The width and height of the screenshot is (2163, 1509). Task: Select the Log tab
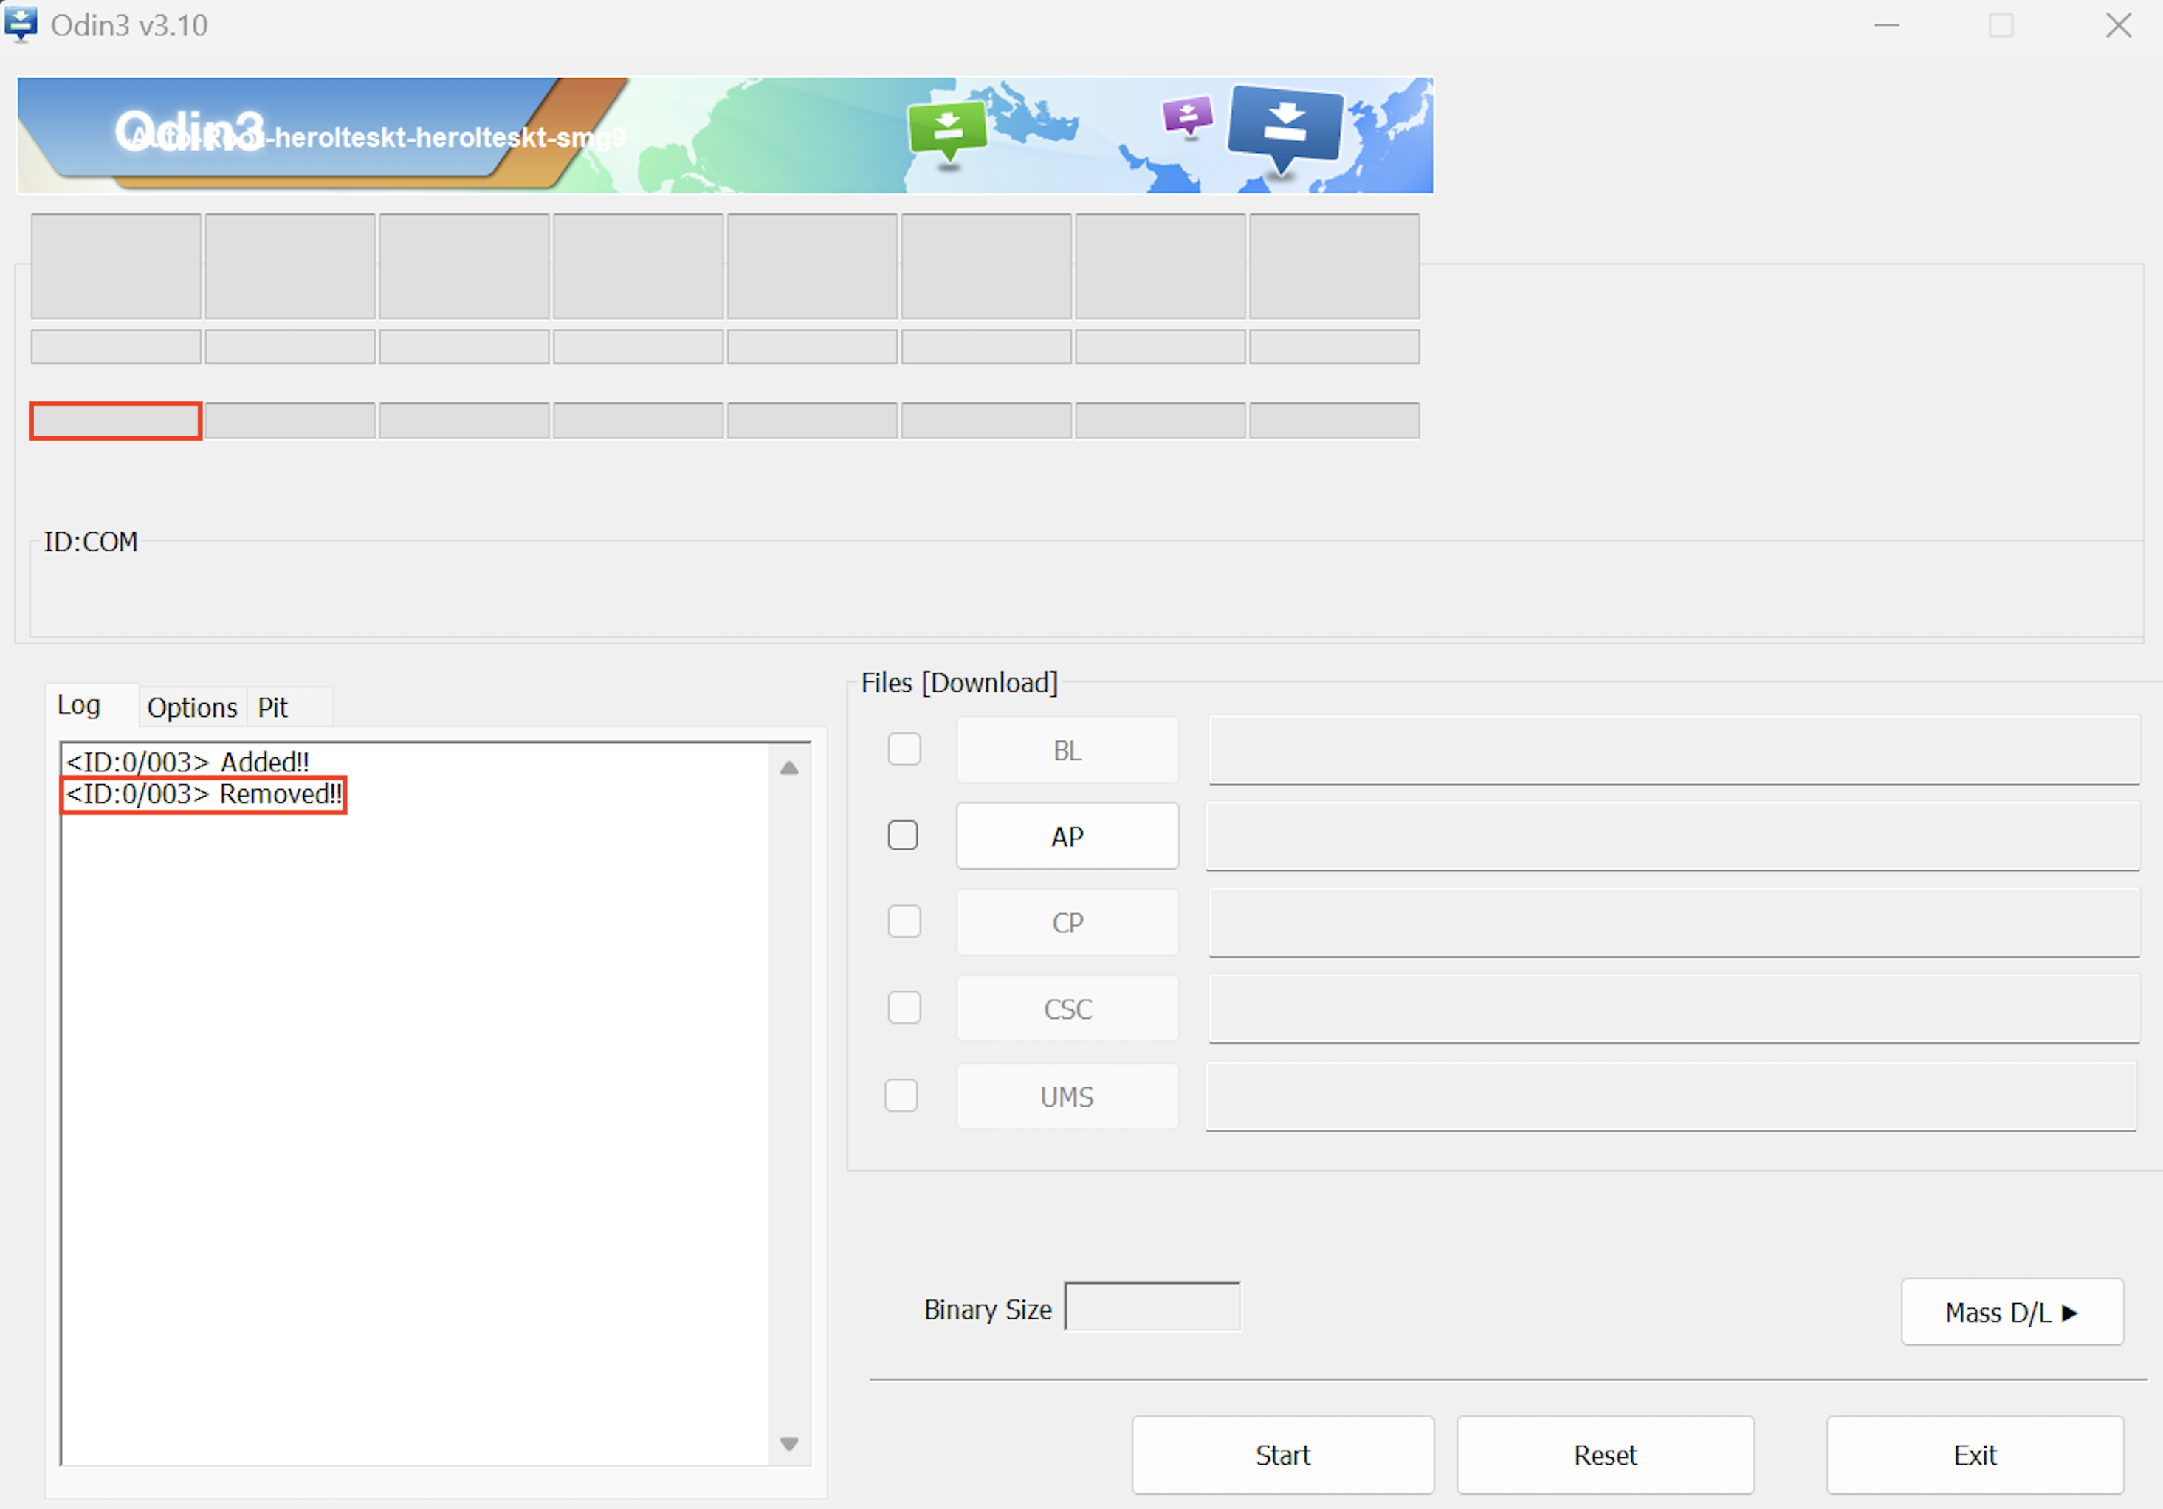[x=79, y=706]
